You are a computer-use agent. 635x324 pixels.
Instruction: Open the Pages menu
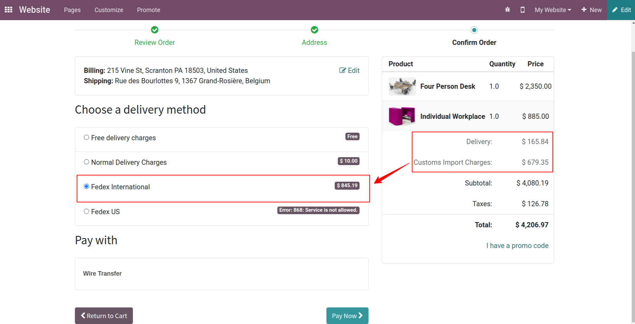[x=72, y=10]
